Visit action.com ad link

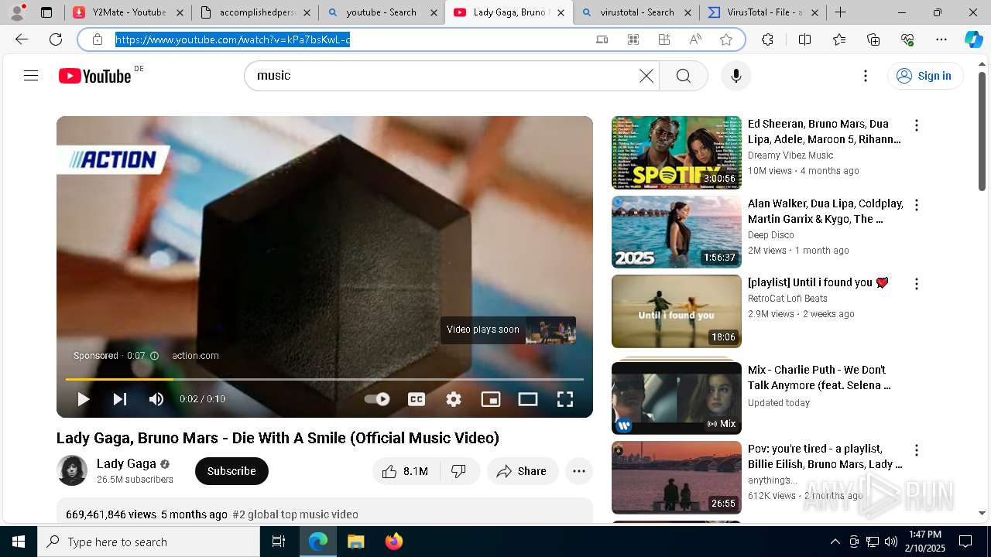click(x=195, y=356)
